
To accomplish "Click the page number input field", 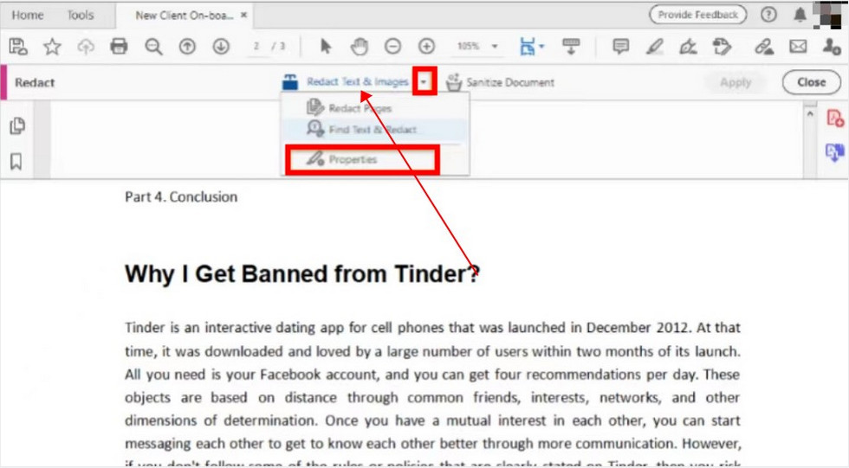I will pyautogui.click(x=259, y=47).
